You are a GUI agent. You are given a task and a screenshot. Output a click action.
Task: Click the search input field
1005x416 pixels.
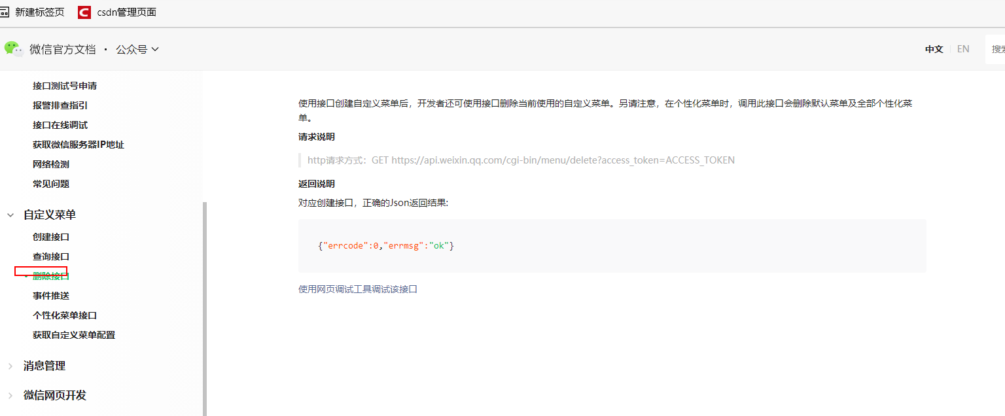[995, 49]
